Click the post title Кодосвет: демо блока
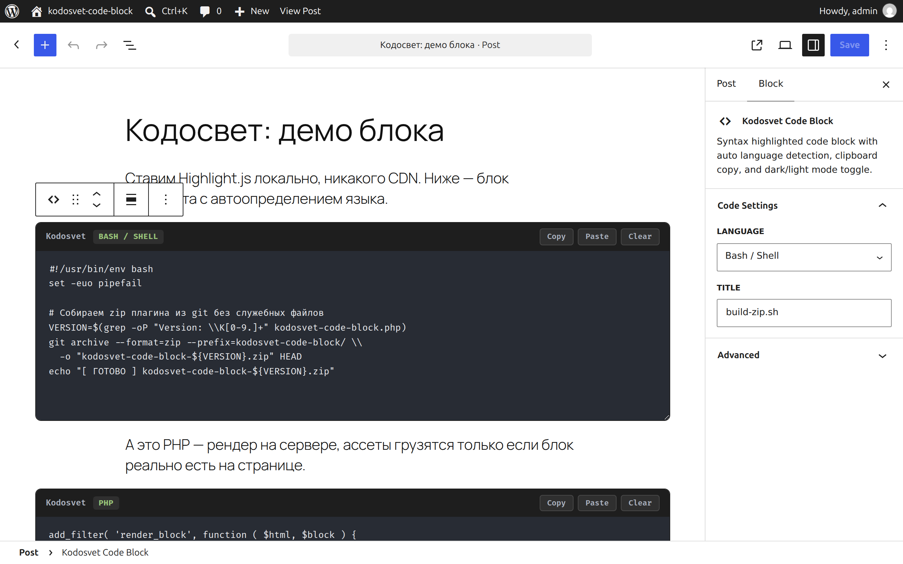 coord(284,130)
